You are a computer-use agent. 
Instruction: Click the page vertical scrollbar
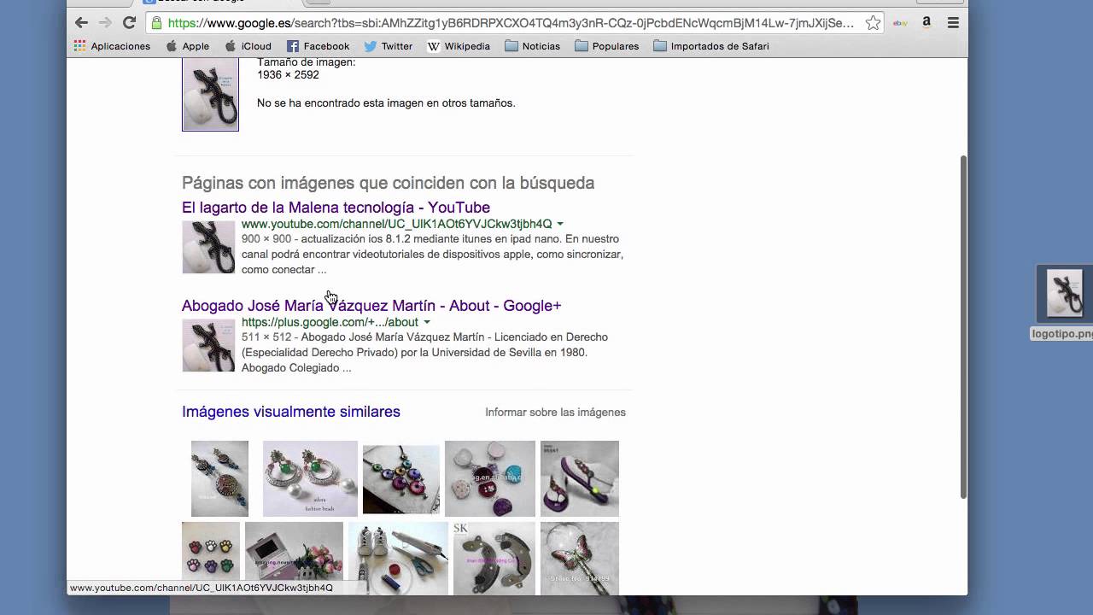963,326
